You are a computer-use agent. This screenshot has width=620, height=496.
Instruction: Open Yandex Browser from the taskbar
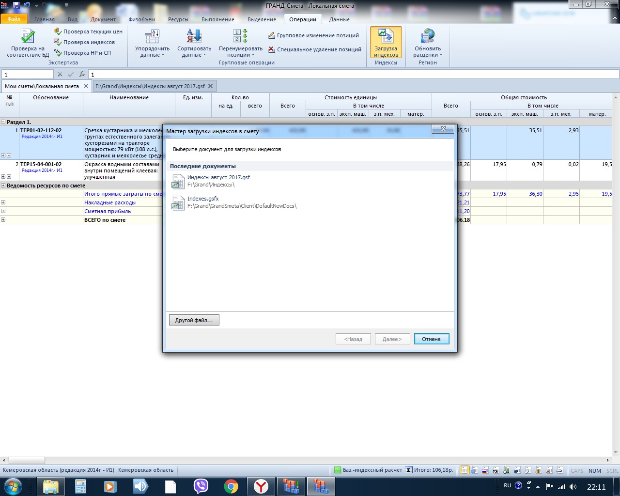[x=261, y=486]
